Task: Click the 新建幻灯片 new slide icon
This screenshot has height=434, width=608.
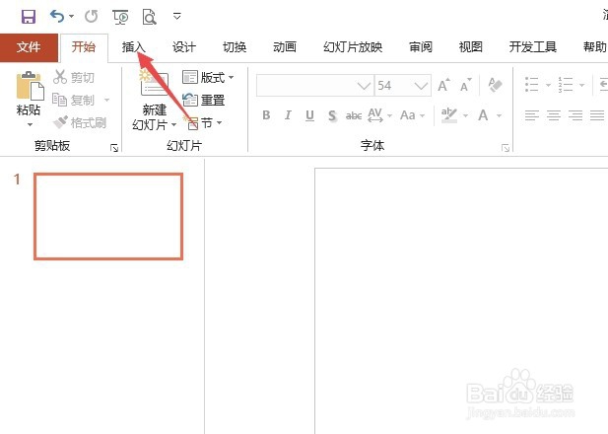Action: 155,84
